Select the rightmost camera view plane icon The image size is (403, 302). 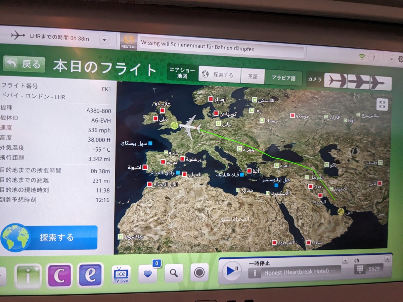point(380,83)
